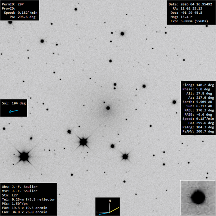Click the Sol: 104 deg label
The width and height of the screenshot is (216, 216).
[x=14, y=103]
